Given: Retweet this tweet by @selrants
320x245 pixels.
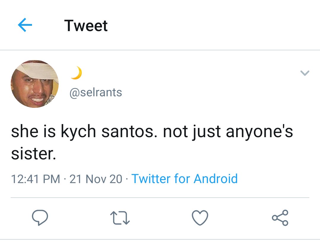Looking at the screenshot, I should 120,218.
